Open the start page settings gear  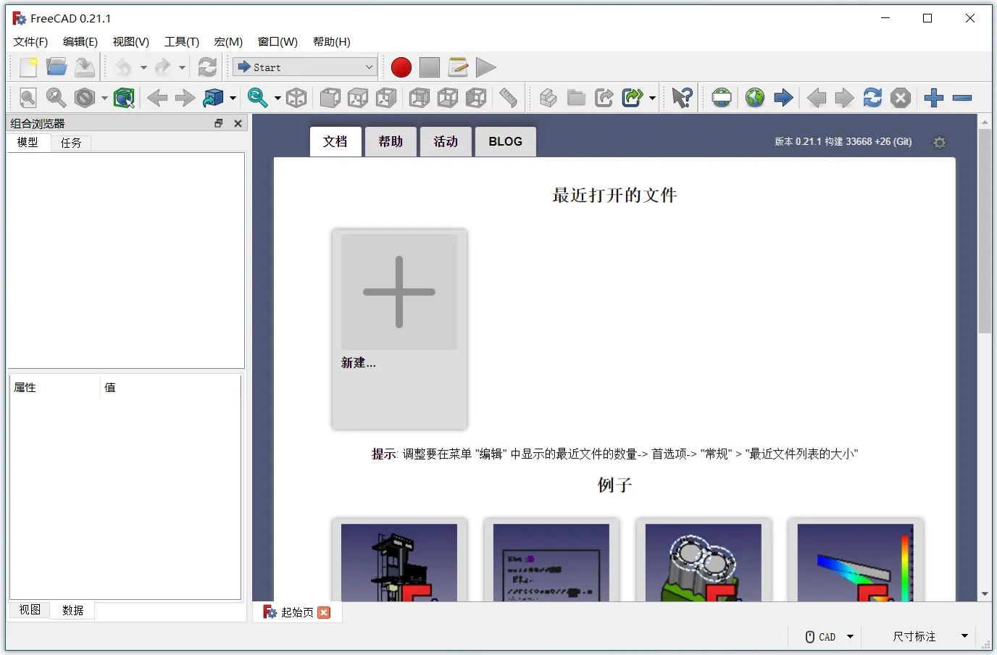[x=940, y=143]
